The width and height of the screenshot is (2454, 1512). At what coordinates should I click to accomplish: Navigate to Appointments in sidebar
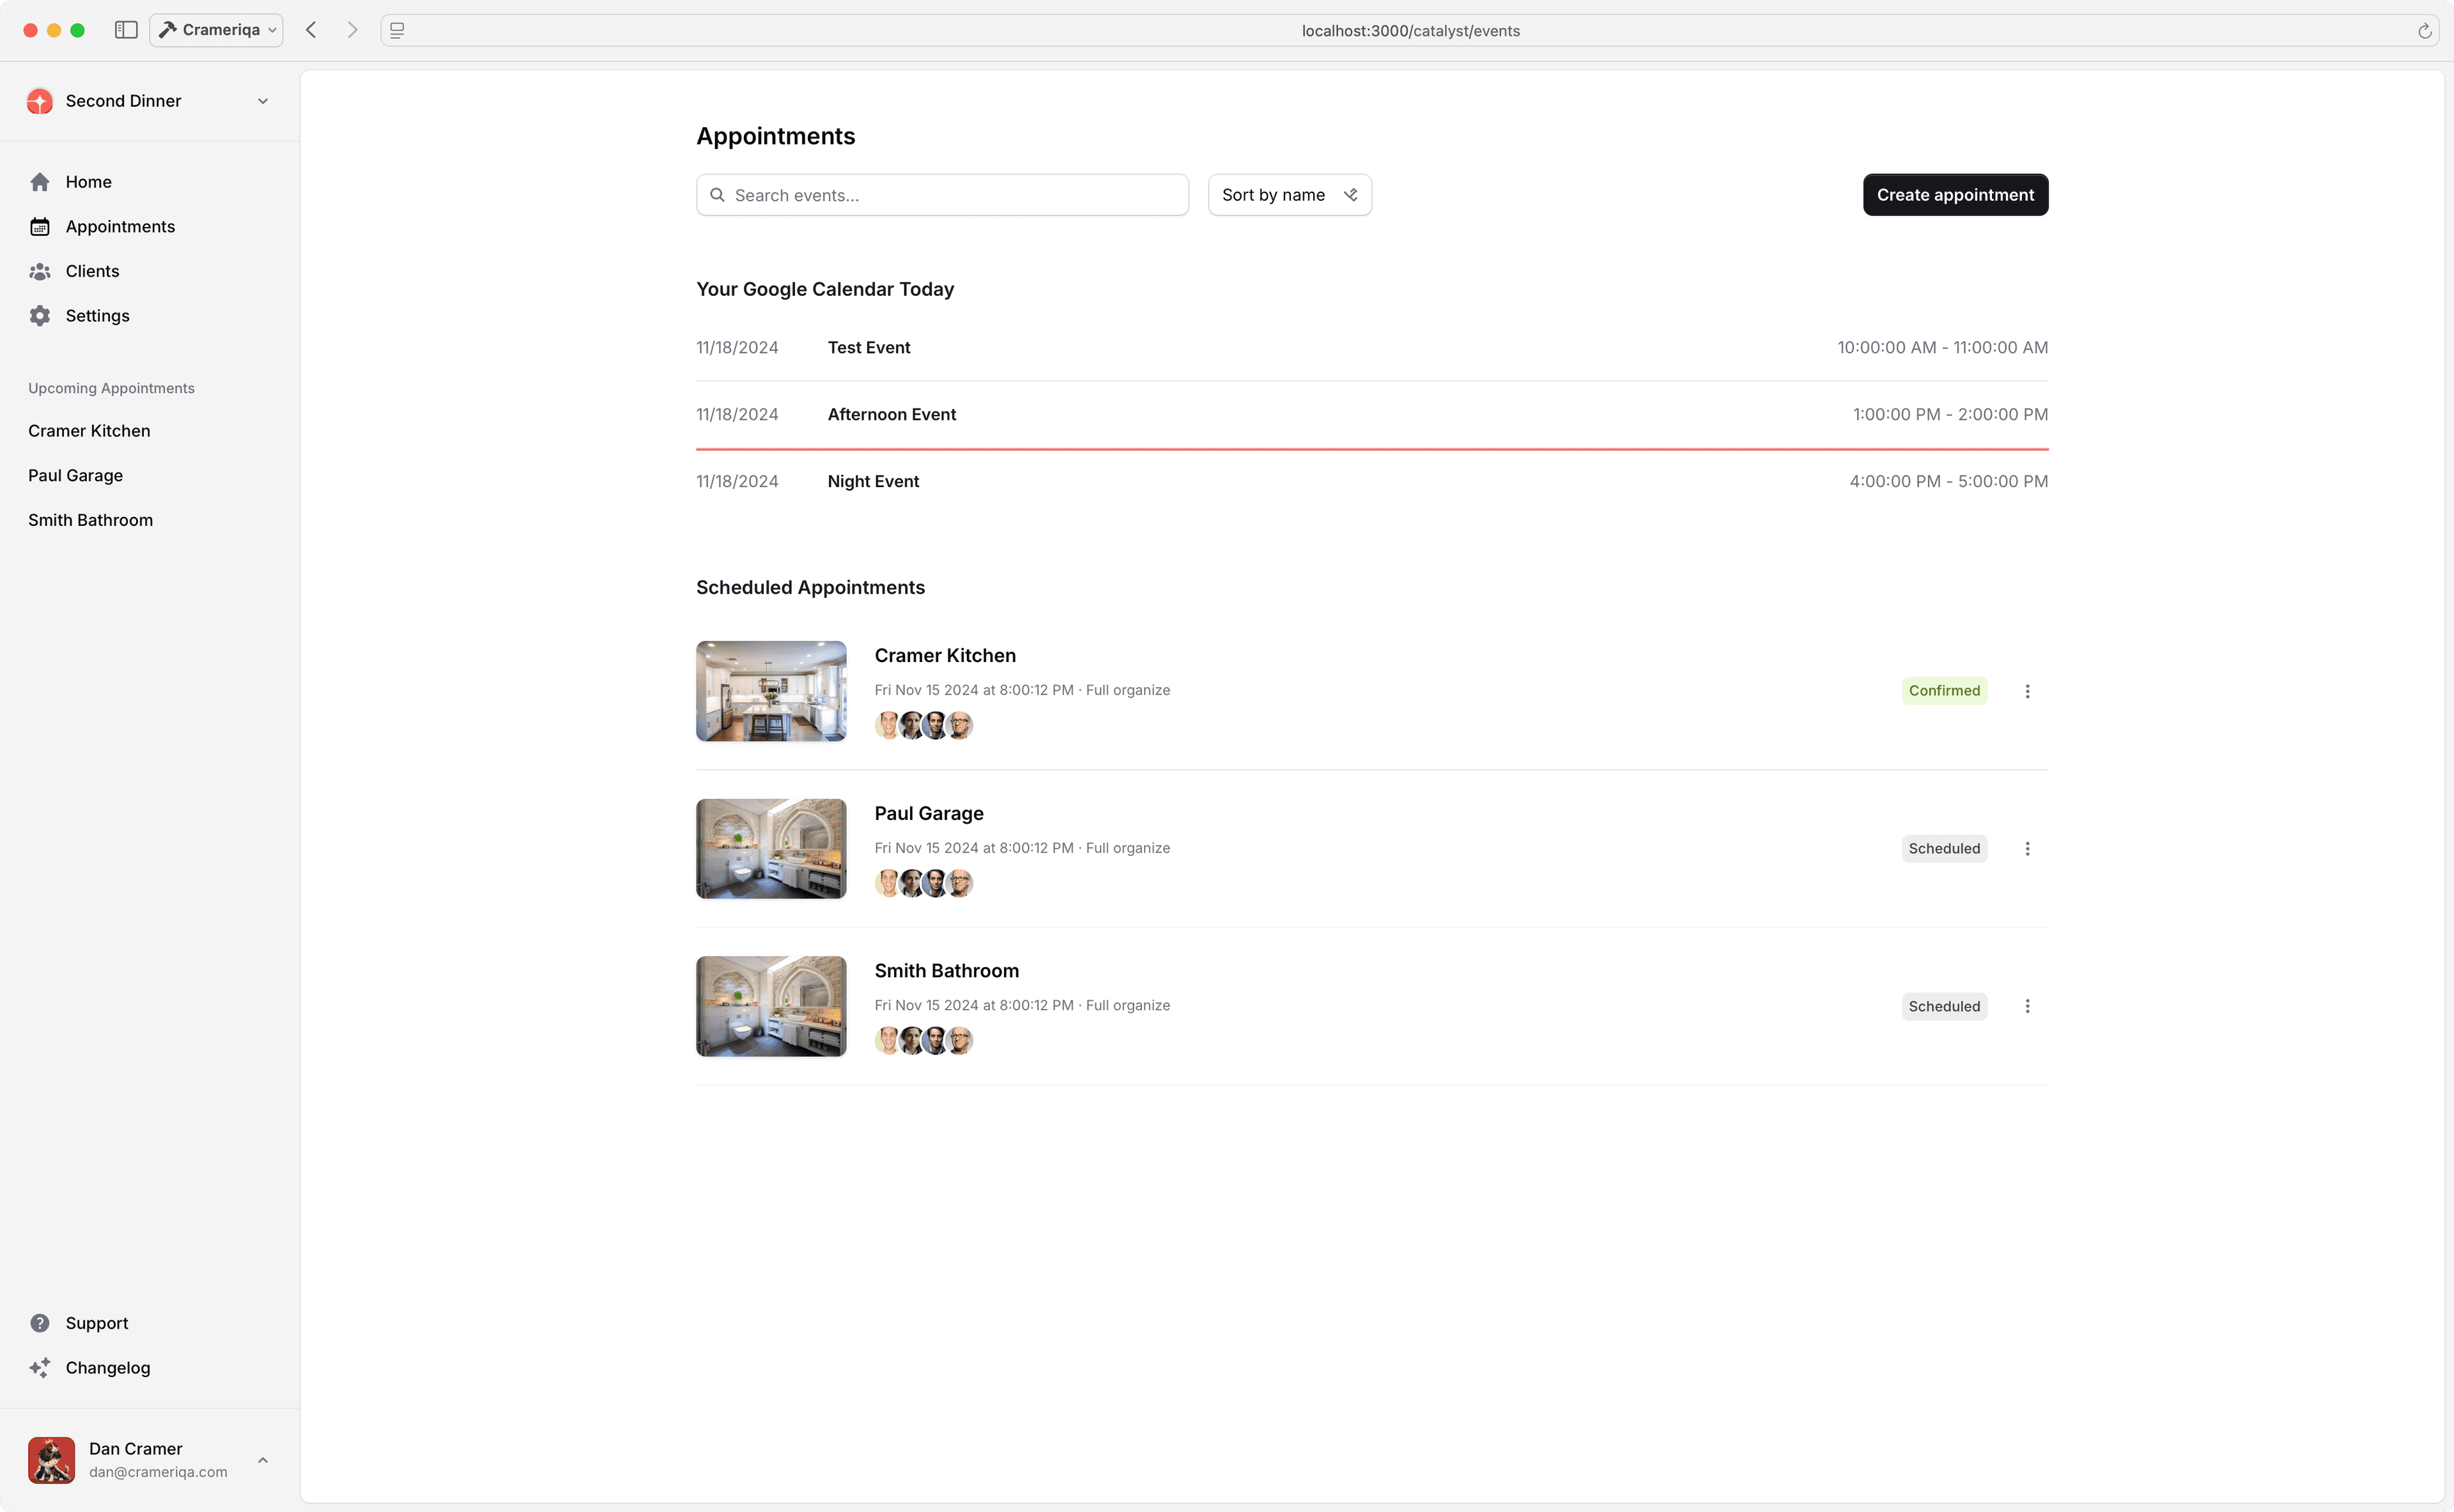pyautogui.click(x=150, y=227)
